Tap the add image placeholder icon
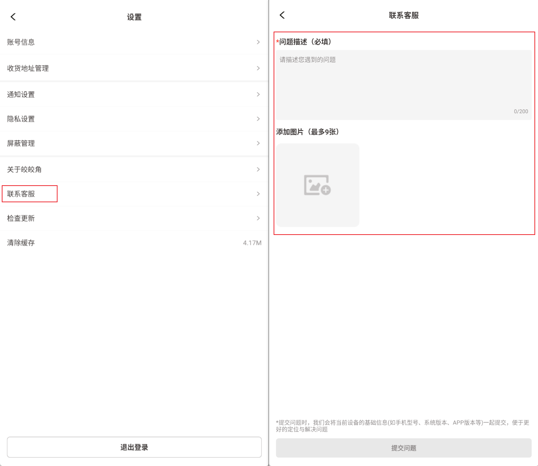The width and height of the screenshot is (538, 466). click(318, 185)
